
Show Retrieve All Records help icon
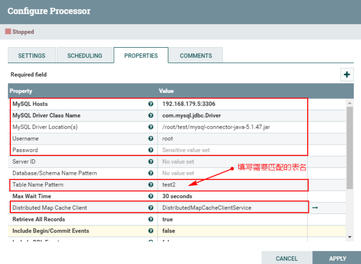pos(151,219)
